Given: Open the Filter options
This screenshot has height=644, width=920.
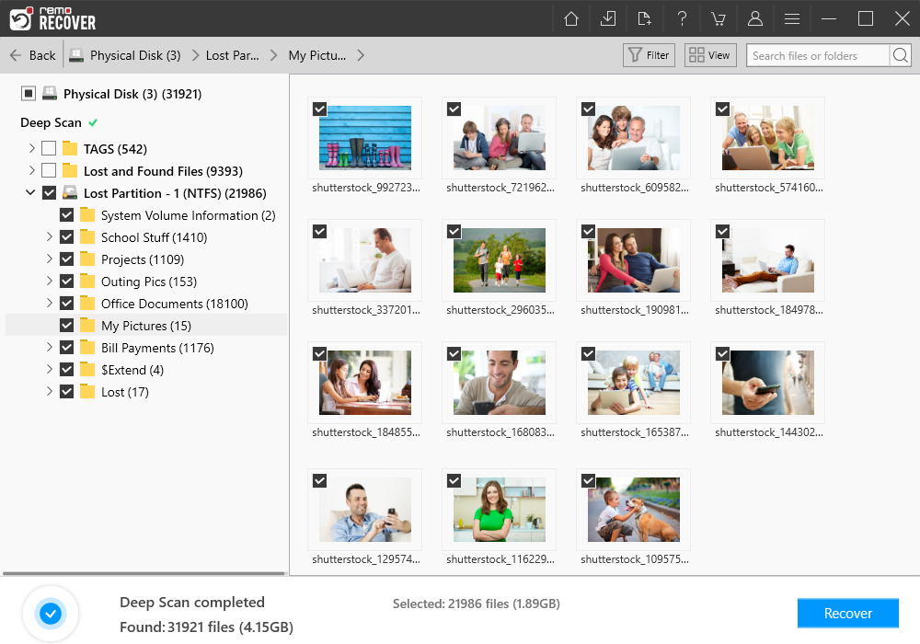Looking at the screenshot, I should click(x=649, y=55).
